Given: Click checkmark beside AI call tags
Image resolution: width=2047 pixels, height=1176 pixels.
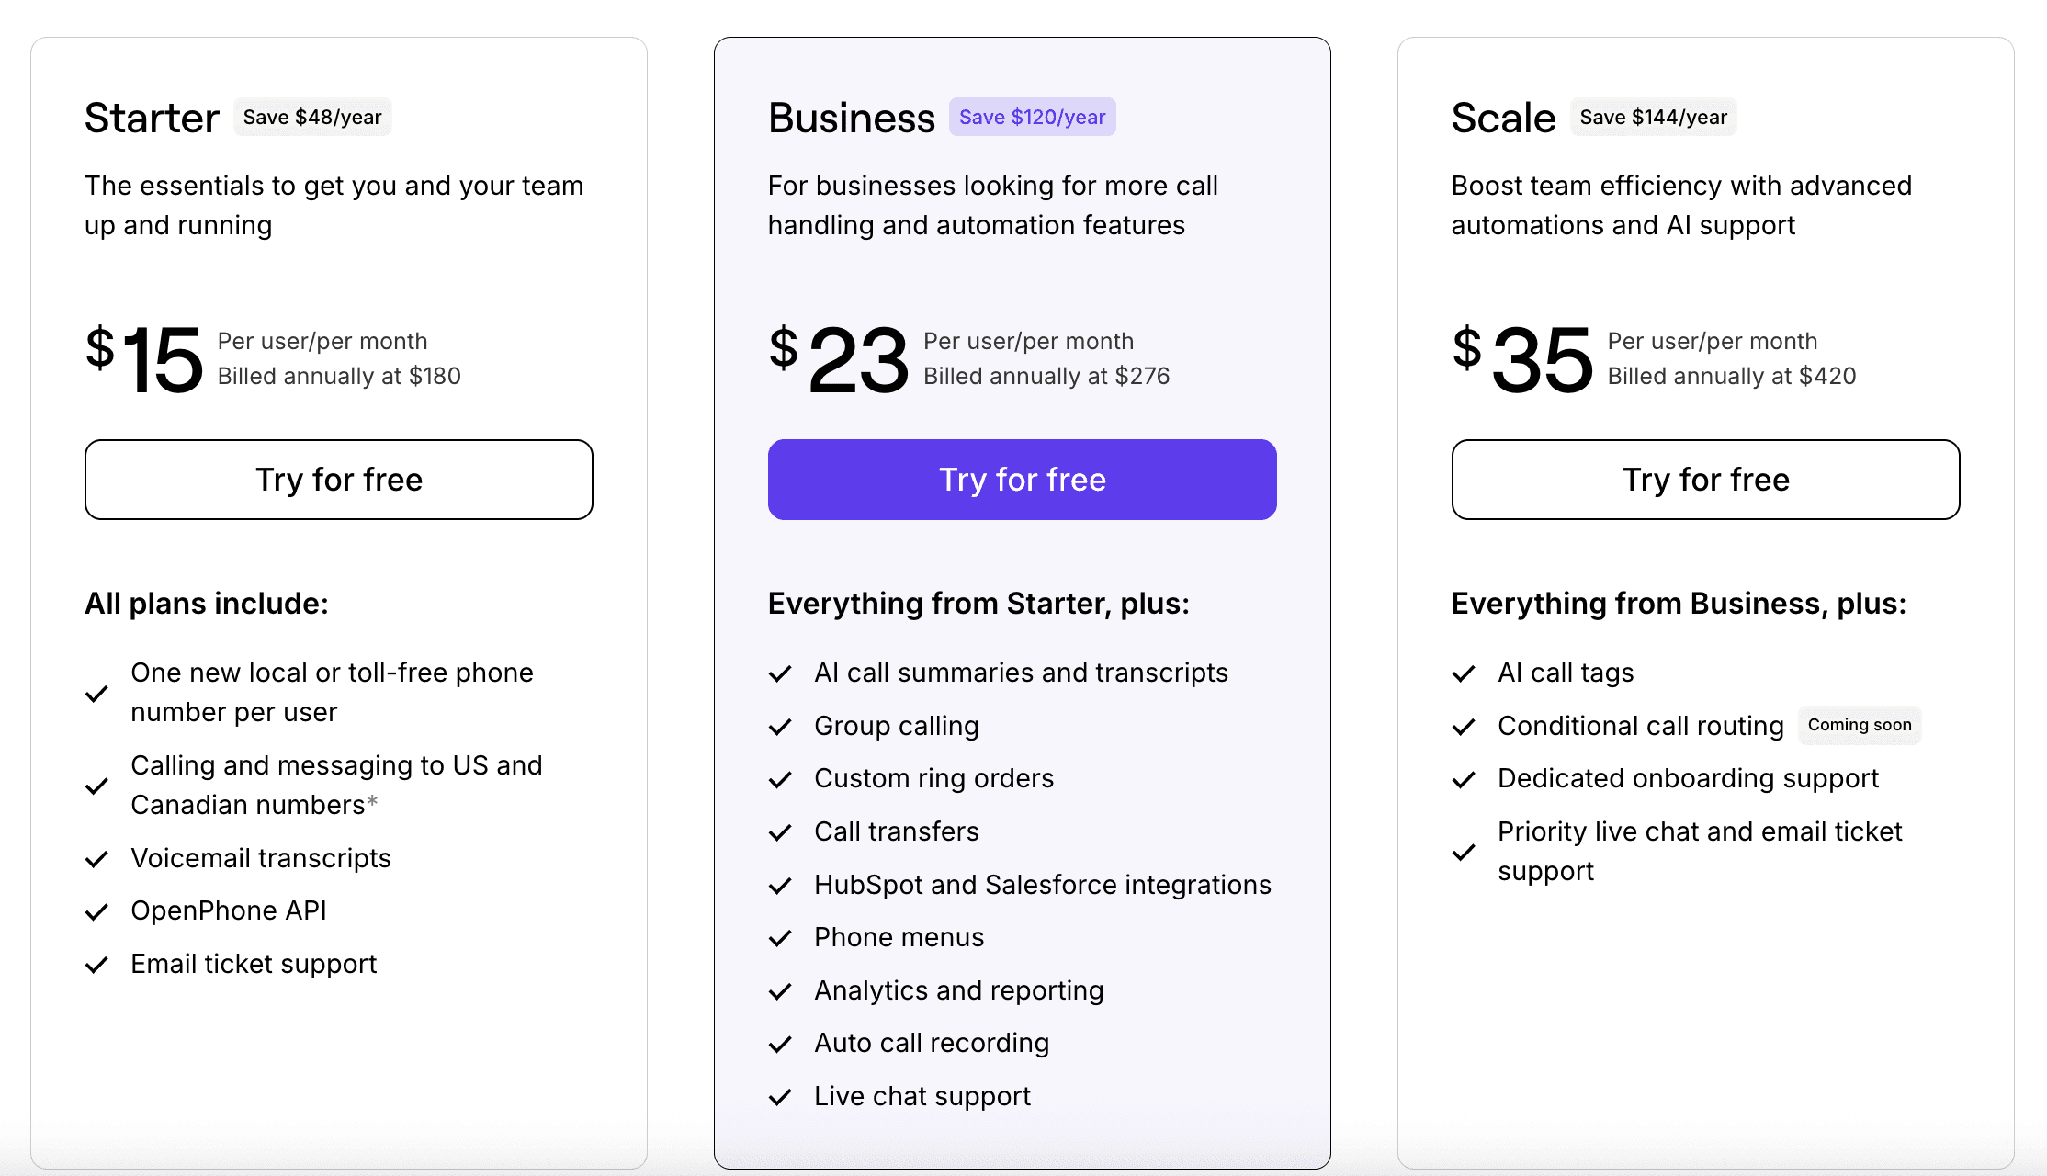Looking at the screenshot, I should (x=1464, y=673).
